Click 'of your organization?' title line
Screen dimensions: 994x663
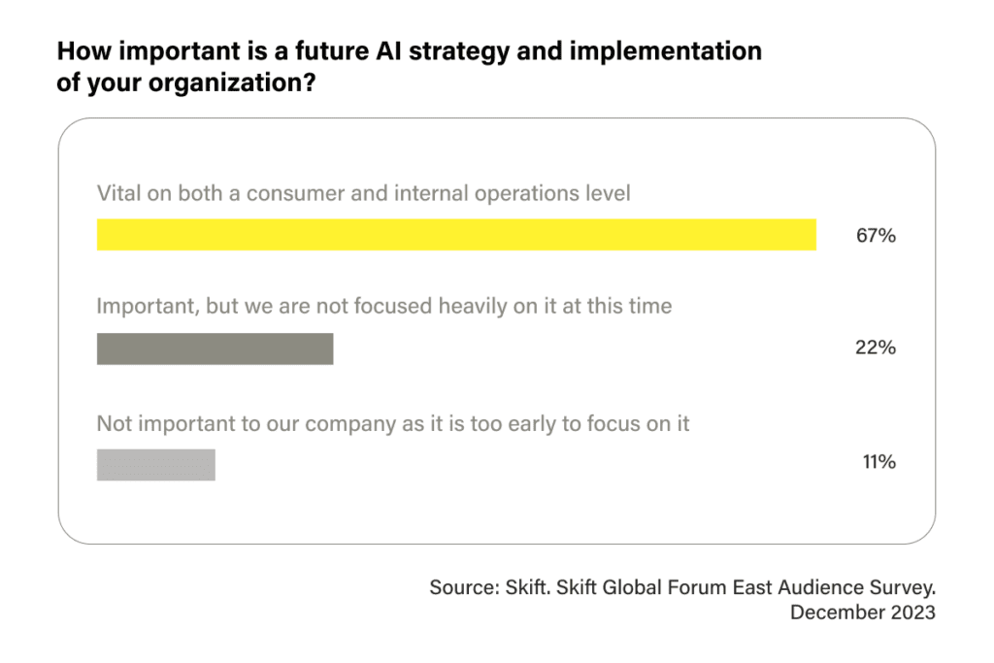tap(186, 83)
